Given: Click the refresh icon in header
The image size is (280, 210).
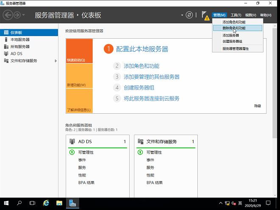Looking at the screenshot, I should click(x=189, y=15).
